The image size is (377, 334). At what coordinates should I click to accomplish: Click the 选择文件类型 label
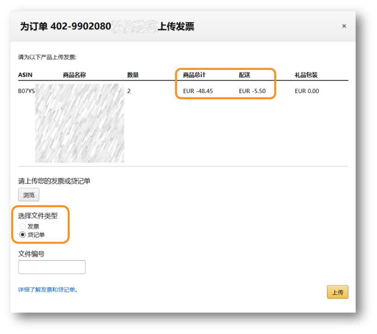(x=38, y=216)
